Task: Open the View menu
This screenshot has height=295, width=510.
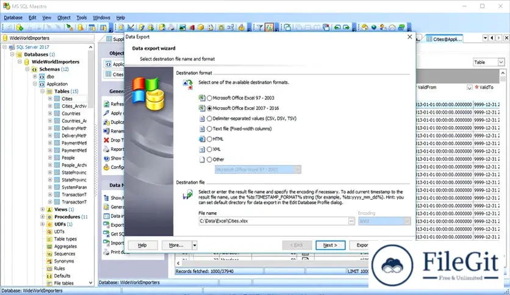Action: [46, 18]
